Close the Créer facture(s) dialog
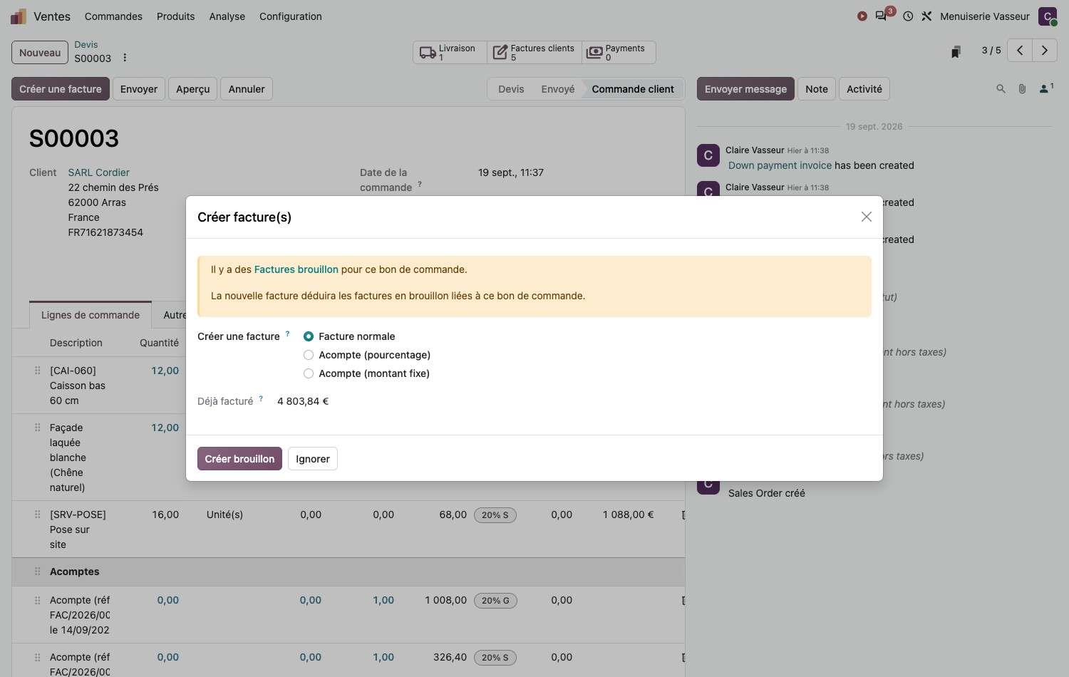 pyautogui.click(x=867, y=217)
